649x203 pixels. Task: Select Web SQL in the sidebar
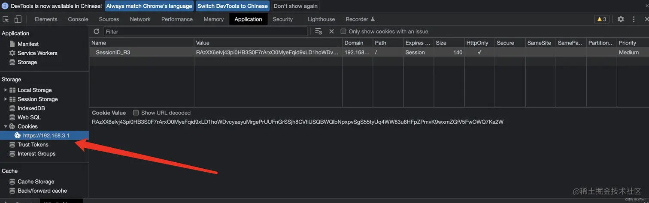29,117
